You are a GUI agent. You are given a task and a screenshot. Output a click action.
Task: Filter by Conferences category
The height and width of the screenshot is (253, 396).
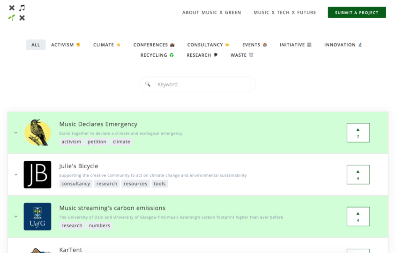click(x=154, y=45)
